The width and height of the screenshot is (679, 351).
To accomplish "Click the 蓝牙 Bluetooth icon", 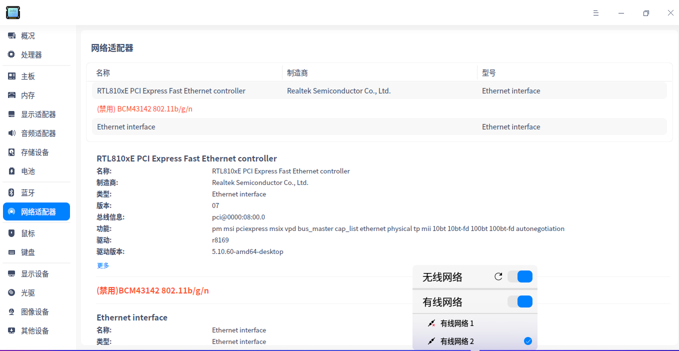I will 11,193.
